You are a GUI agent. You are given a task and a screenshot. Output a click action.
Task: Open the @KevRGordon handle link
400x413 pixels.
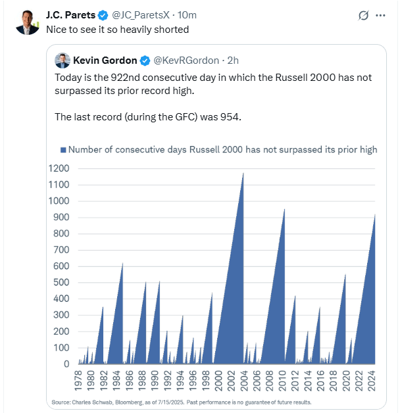[x=186, y=61]
